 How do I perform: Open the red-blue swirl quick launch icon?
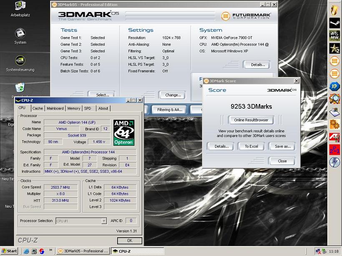42,251
